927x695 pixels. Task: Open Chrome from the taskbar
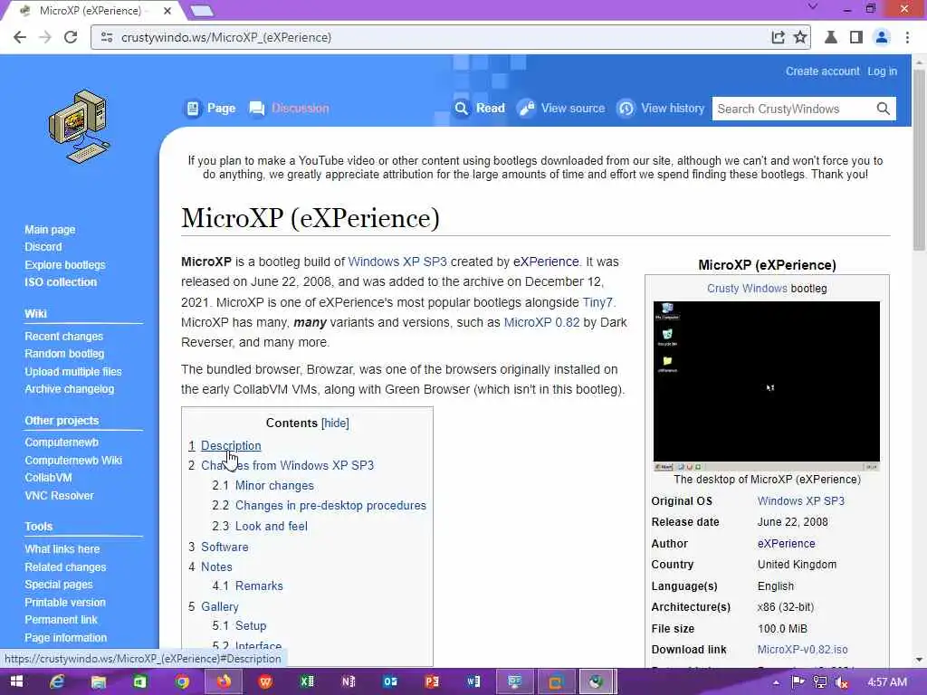click(182, 682)
